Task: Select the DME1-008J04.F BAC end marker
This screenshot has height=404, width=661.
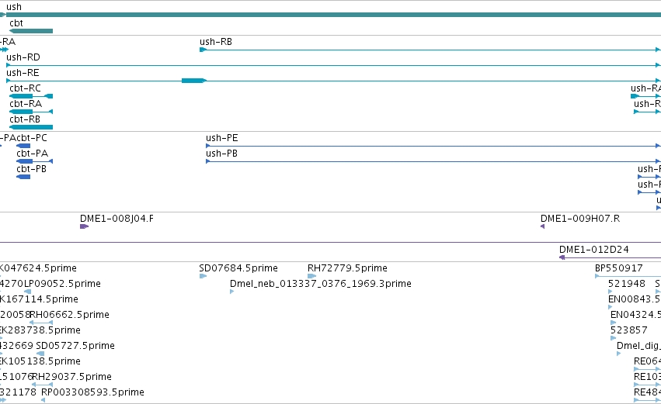Action: click(84, 226)
